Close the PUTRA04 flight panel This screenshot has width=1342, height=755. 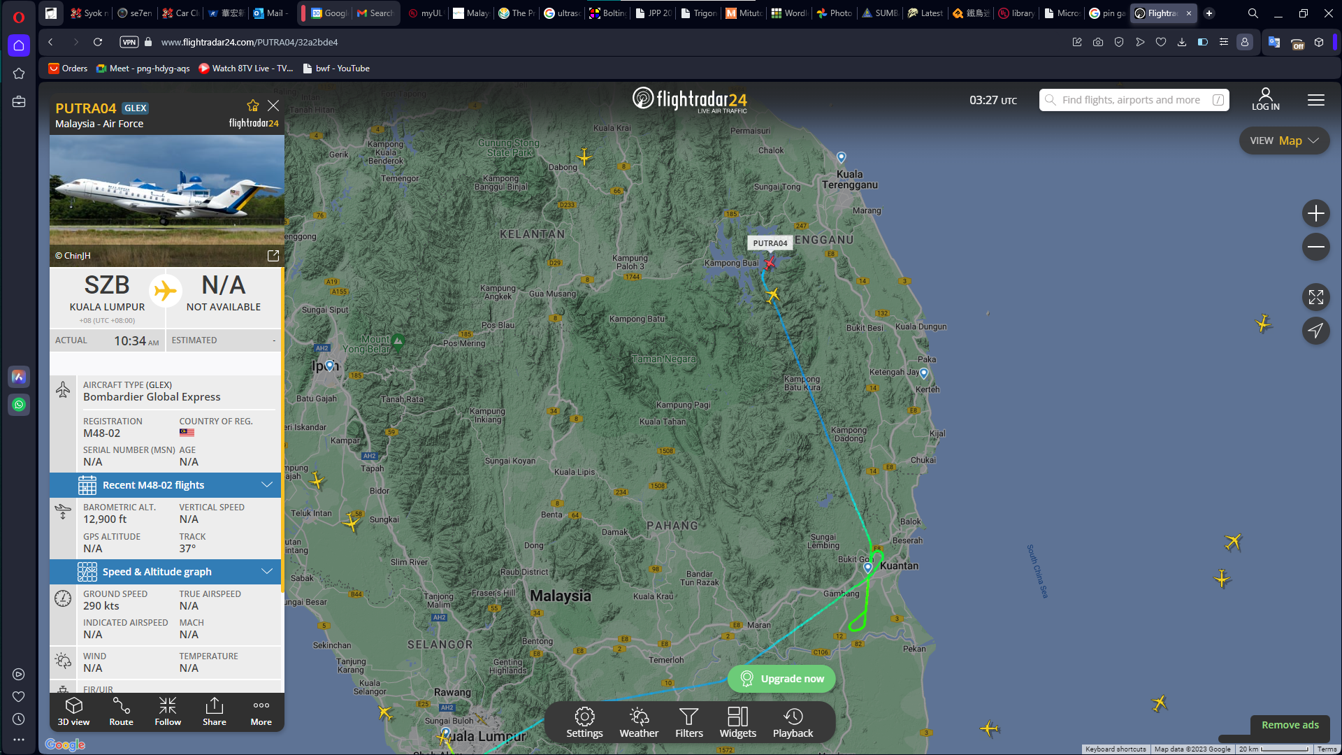click(x=273, y=106)
